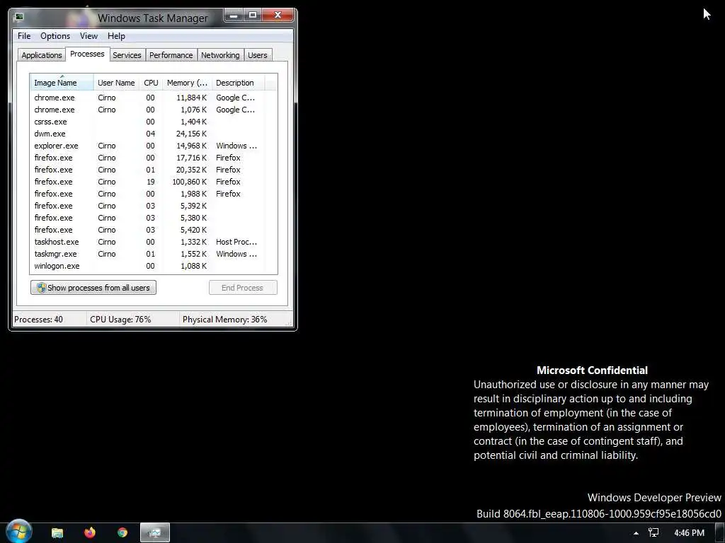
Task: Open File Explorer from the taskbar
Action: (x=57, y=533)
